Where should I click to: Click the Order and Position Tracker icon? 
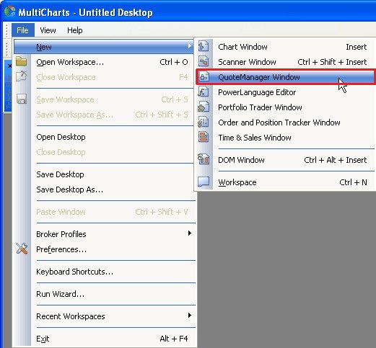(x=204, y=122)
